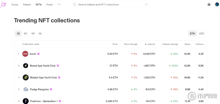This screenshot has width=220, height=104.
Task: Select the 1M time range
Action: coord(33,34)
